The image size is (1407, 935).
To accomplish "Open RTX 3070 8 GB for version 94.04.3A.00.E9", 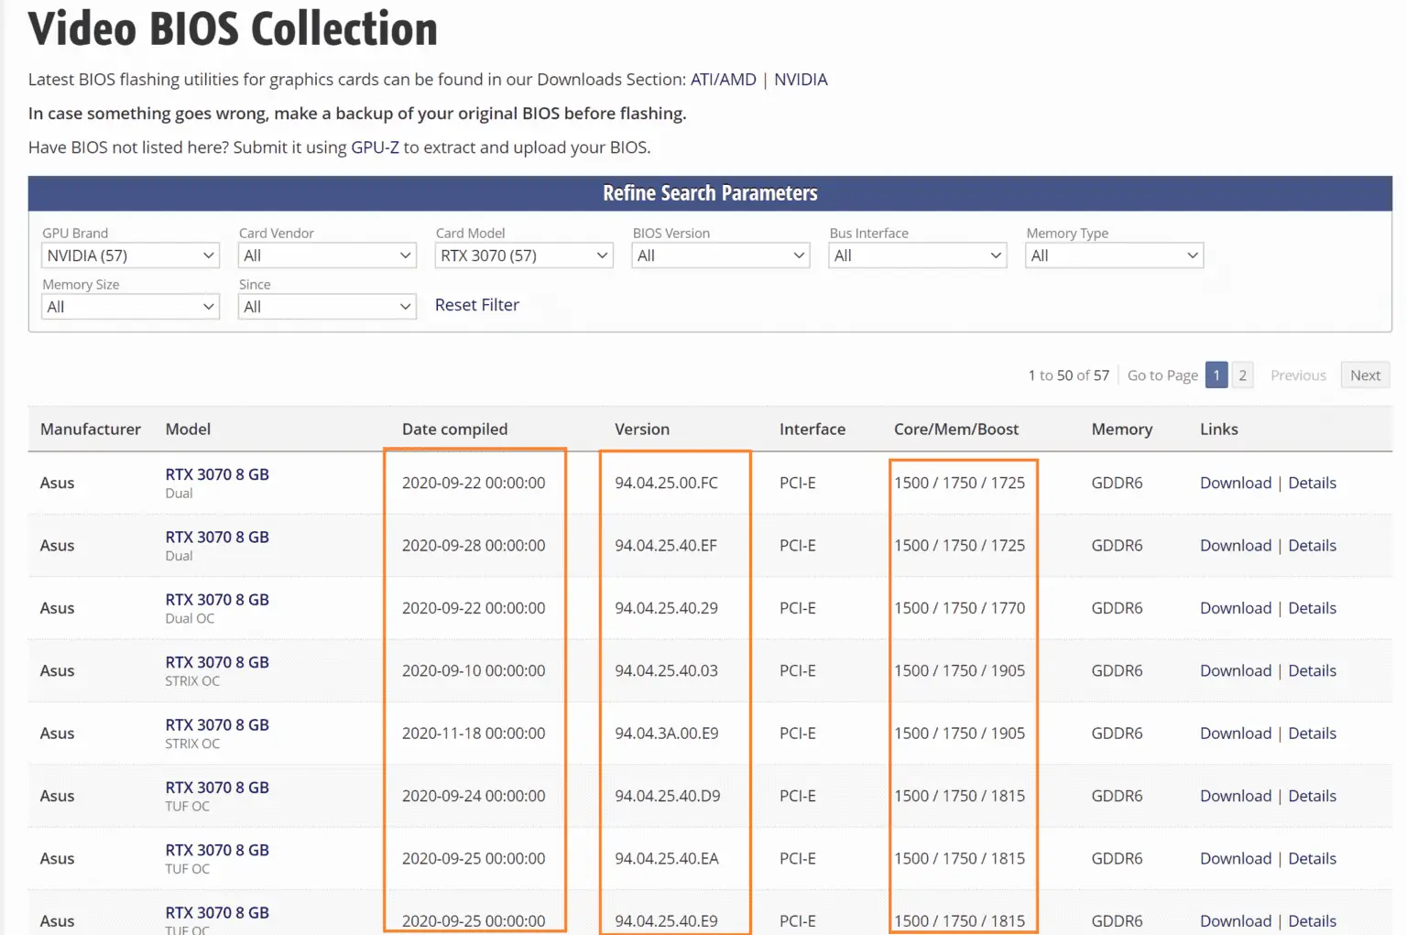I will pos(217,724).
